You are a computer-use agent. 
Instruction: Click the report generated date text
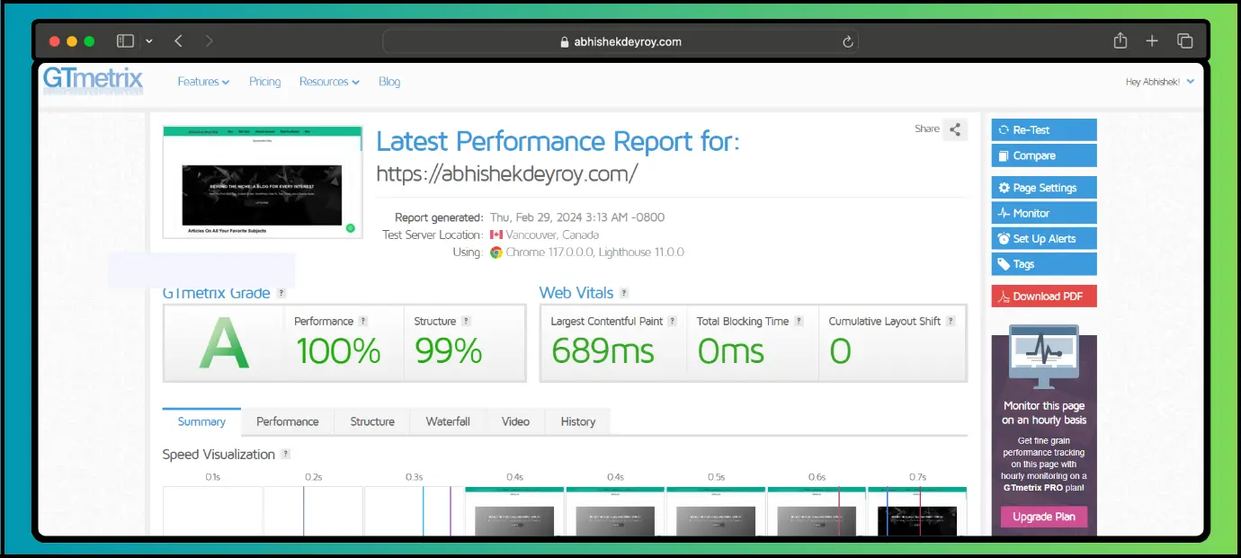tap(577, 217)
